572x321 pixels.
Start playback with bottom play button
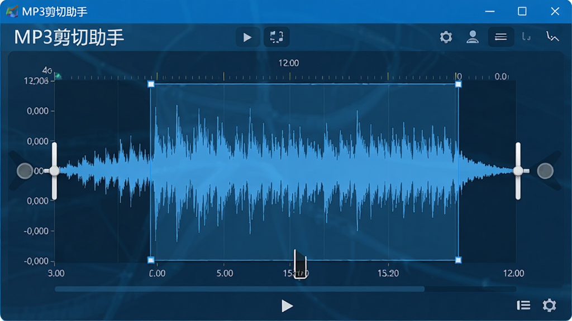287,306
